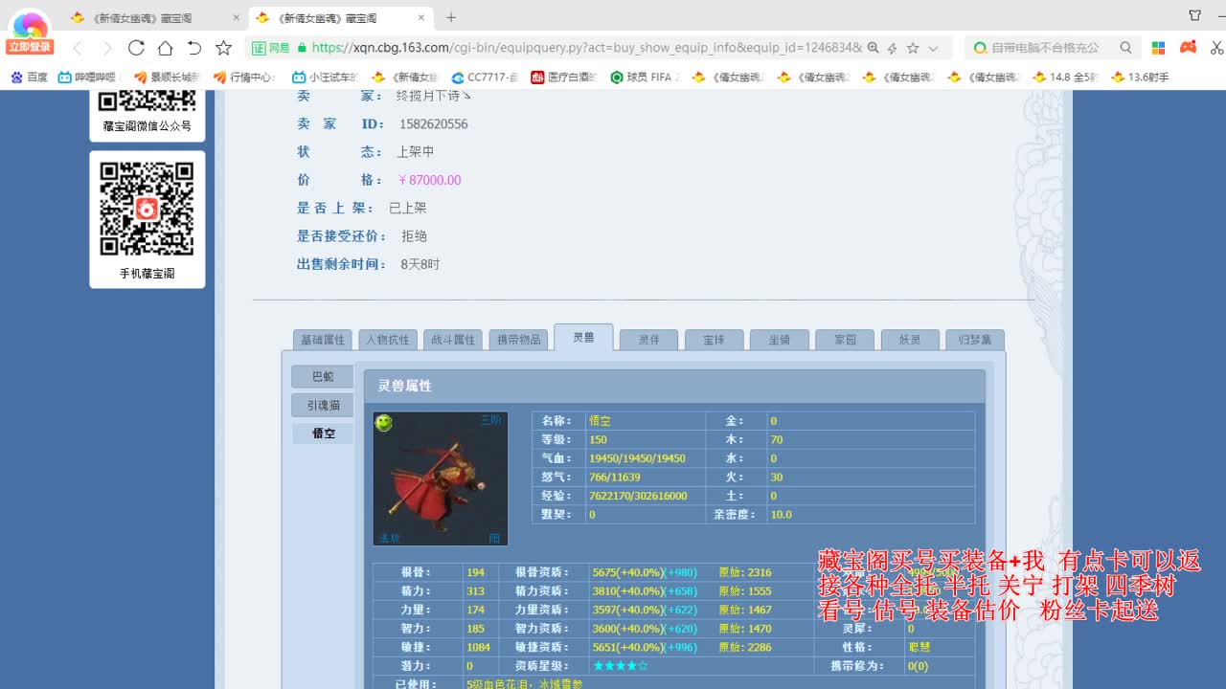1226x689 pixels.
Task: Select the 巴蛇 pet button
Action: (322, 376)
